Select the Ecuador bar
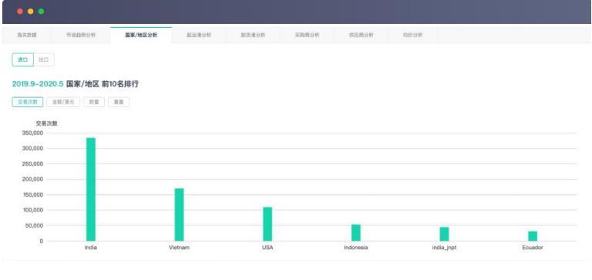 [533, 236]
